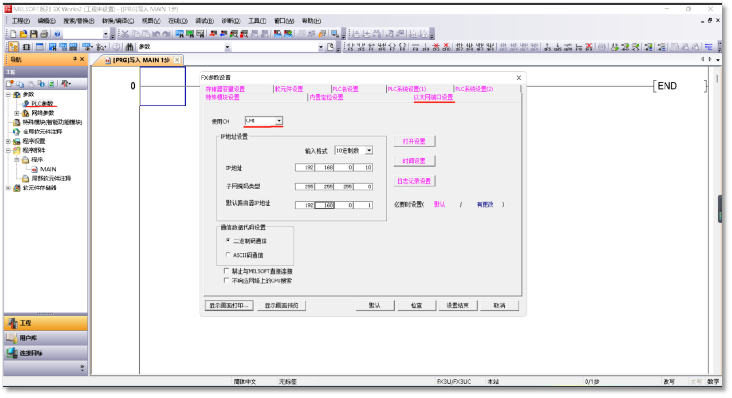Open the 工具(T) menu
The height and width of the screenshot is (398, 732).
[x=257, y=21]
